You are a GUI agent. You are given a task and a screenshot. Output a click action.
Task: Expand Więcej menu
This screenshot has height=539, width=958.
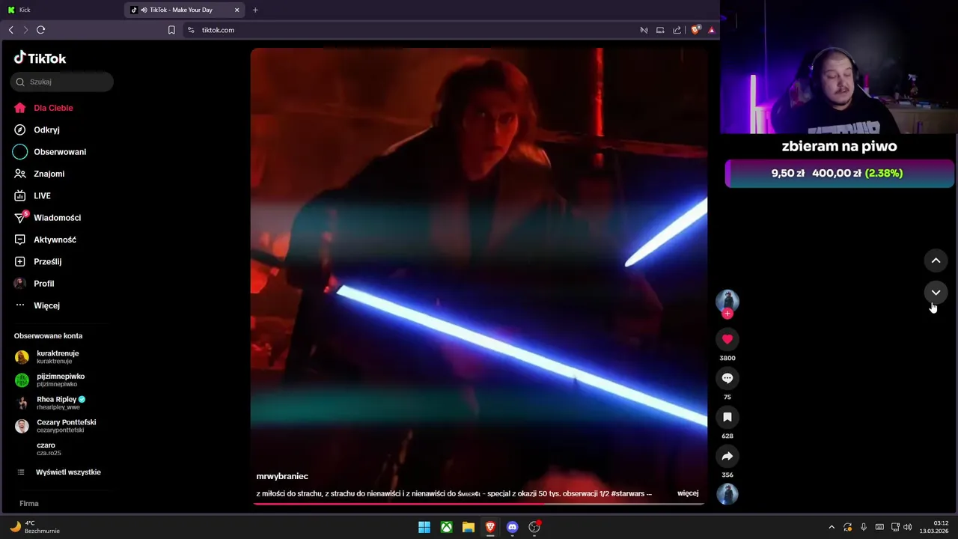(x=37, y=305)
